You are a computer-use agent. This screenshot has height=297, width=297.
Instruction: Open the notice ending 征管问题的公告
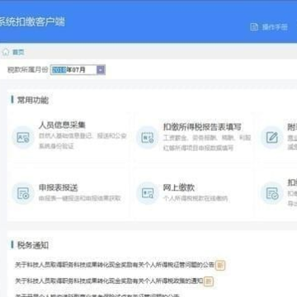pyautogui.click(x=115, y=265)
